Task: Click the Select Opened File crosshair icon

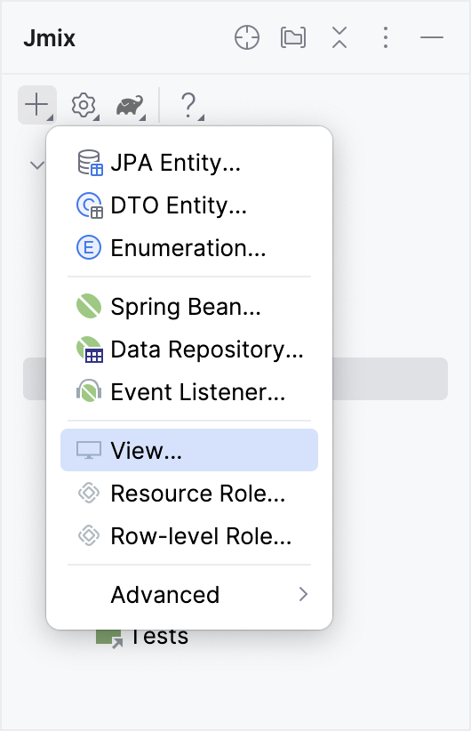Action: pos(246,37)
